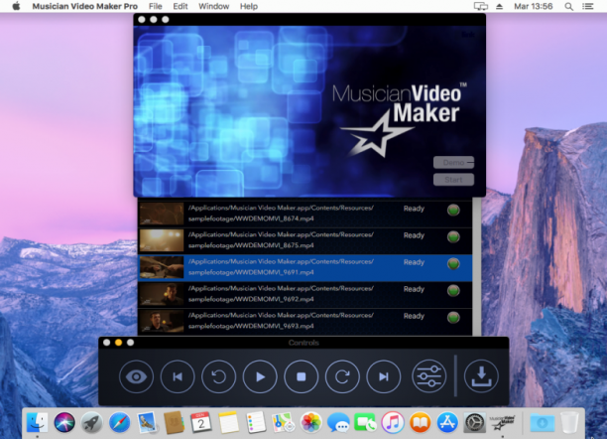Skip to previous clip in Controls
Viewport: 607px width, 439px height.
pos(178,376)
